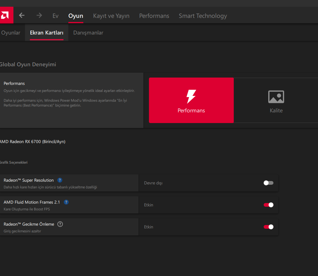Click Global Oyun Deneyimi heading

coord(28,64)
